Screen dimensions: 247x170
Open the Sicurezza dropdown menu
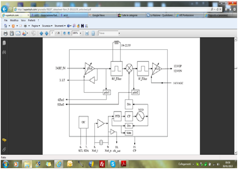47,26
